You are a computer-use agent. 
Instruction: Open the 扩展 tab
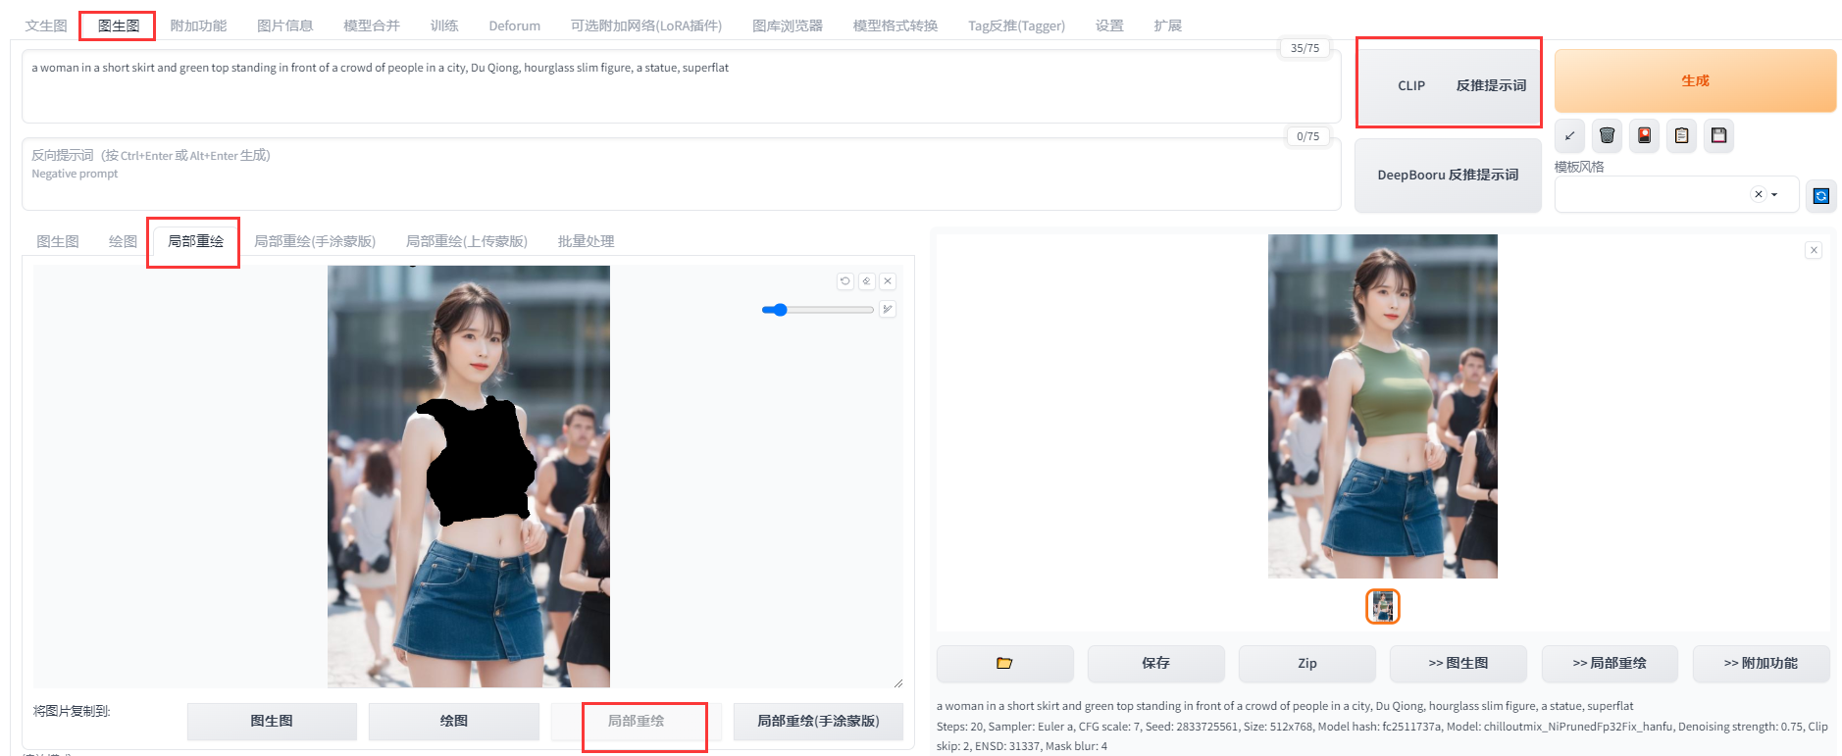pos(1167,25)
